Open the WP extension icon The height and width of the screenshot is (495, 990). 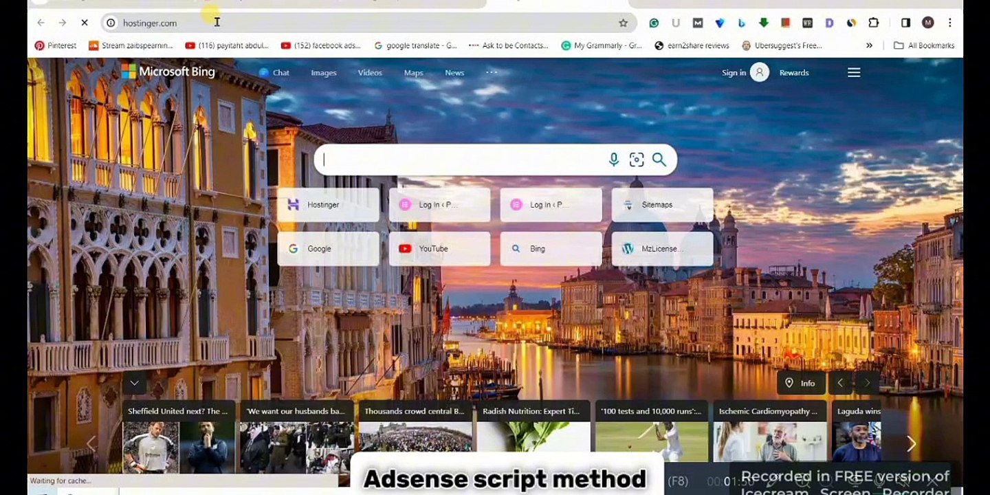[x=808, y=23]
